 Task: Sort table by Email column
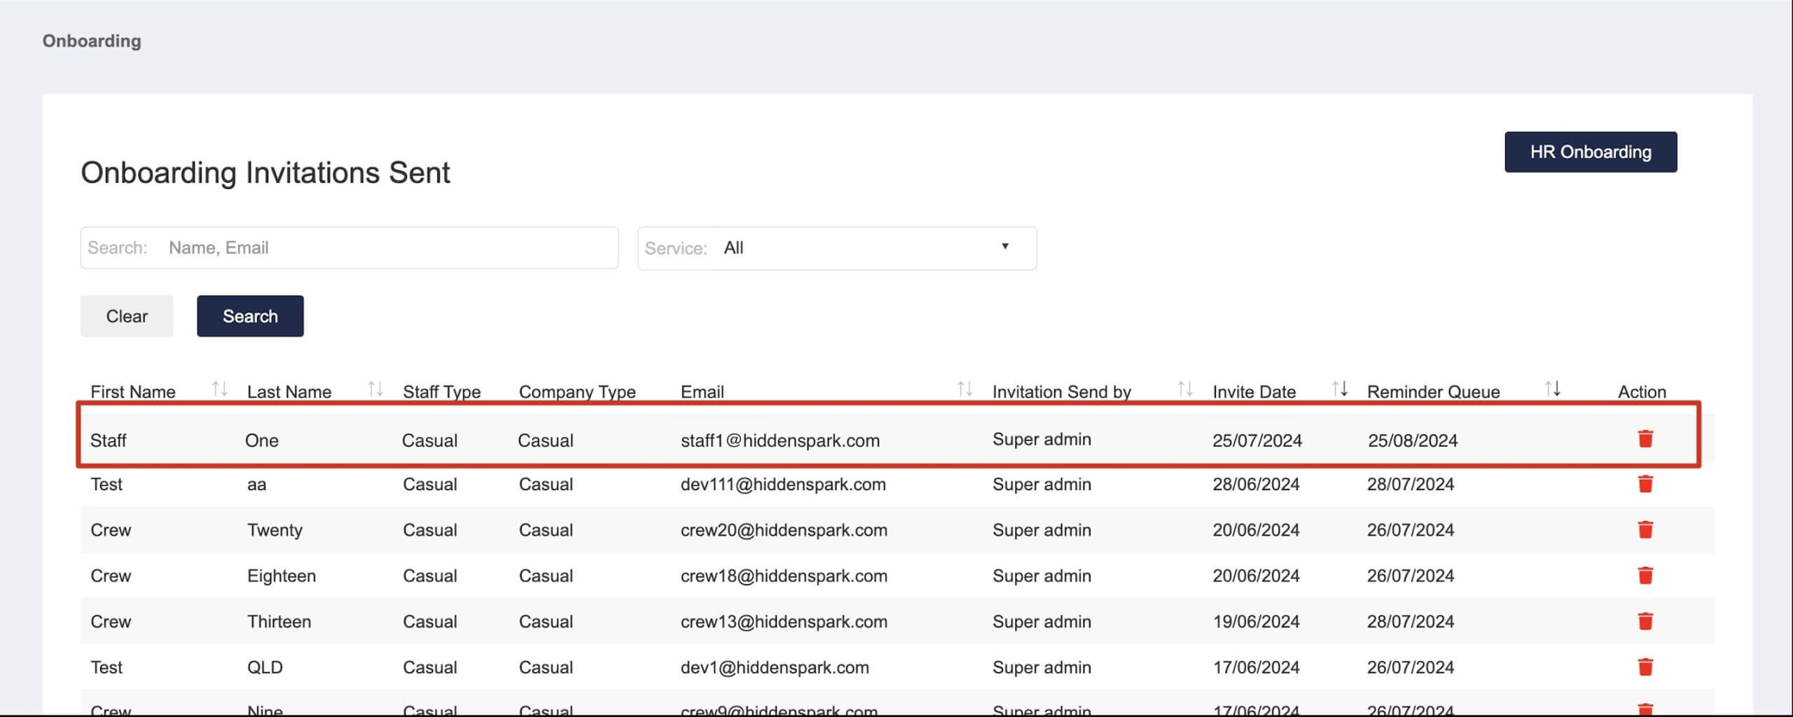tap(965, 389)
